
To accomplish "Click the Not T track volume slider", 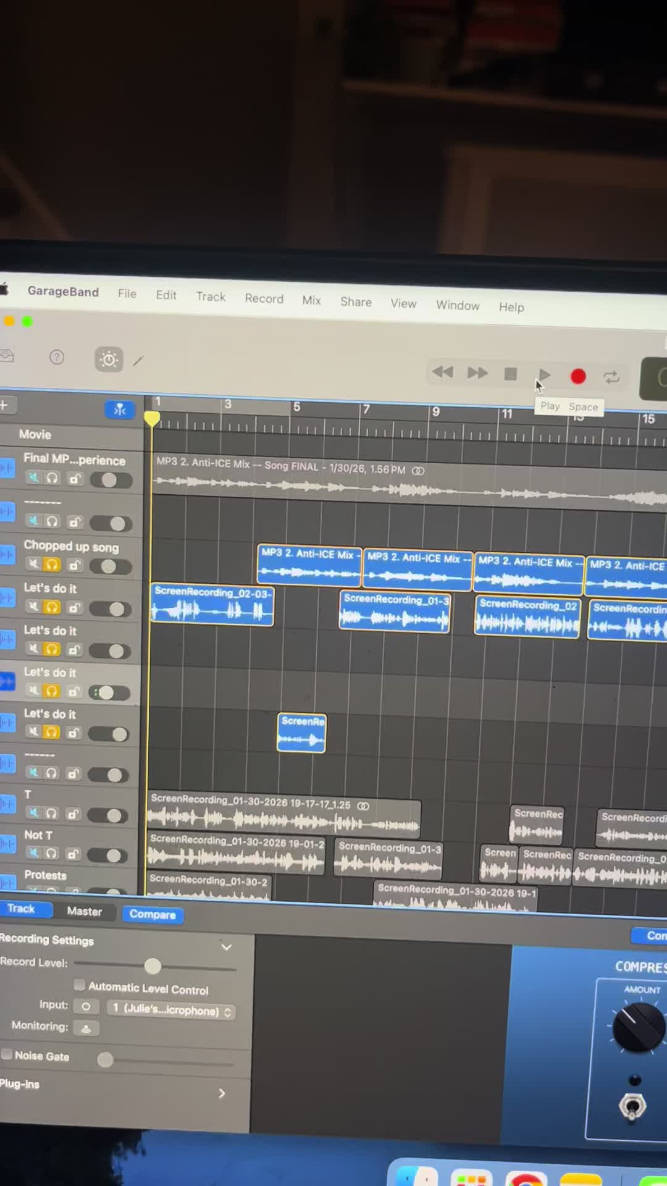I will click(109, 855).
